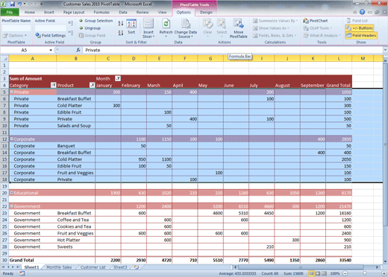Click the zoom in plus button
The width and height of the screenshot is (388, 277).
click(x=384, y=273)
